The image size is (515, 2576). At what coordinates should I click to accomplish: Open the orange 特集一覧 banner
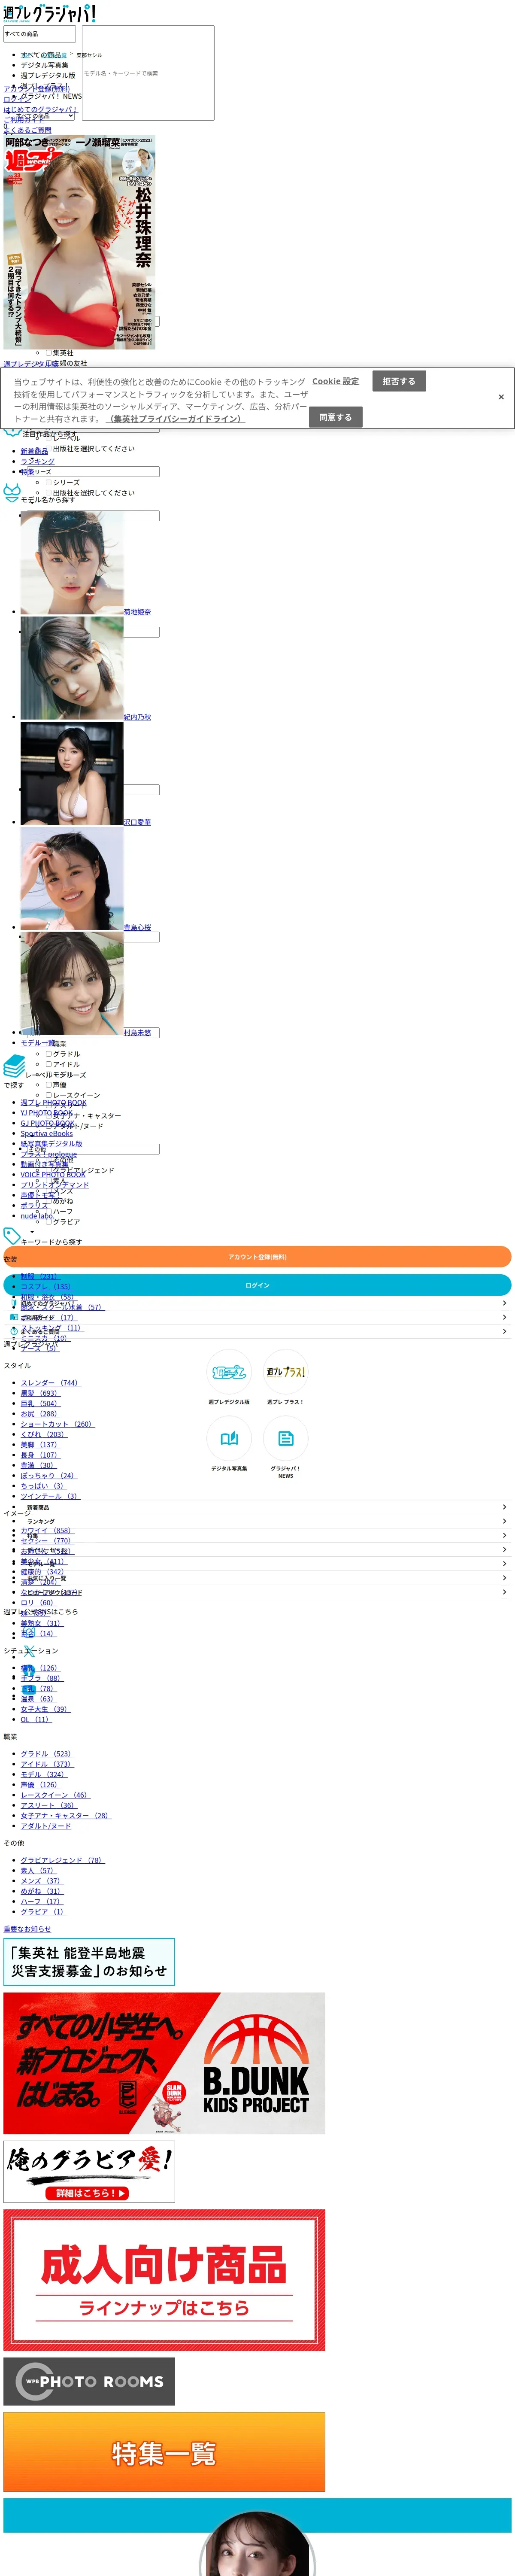pyautogui.click(x=164, y=2452)
